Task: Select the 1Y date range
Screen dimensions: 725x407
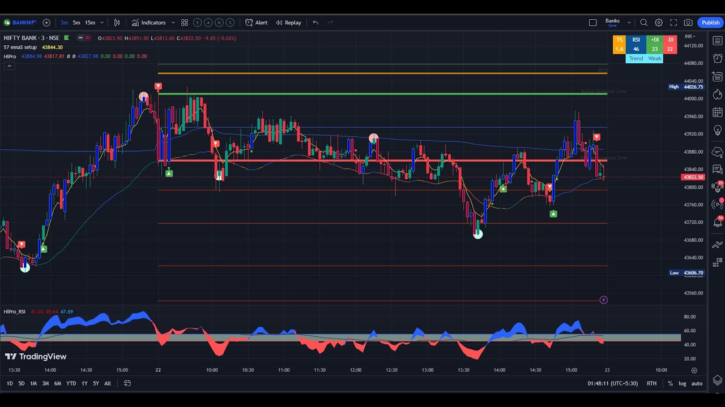Action: point(84,383)
